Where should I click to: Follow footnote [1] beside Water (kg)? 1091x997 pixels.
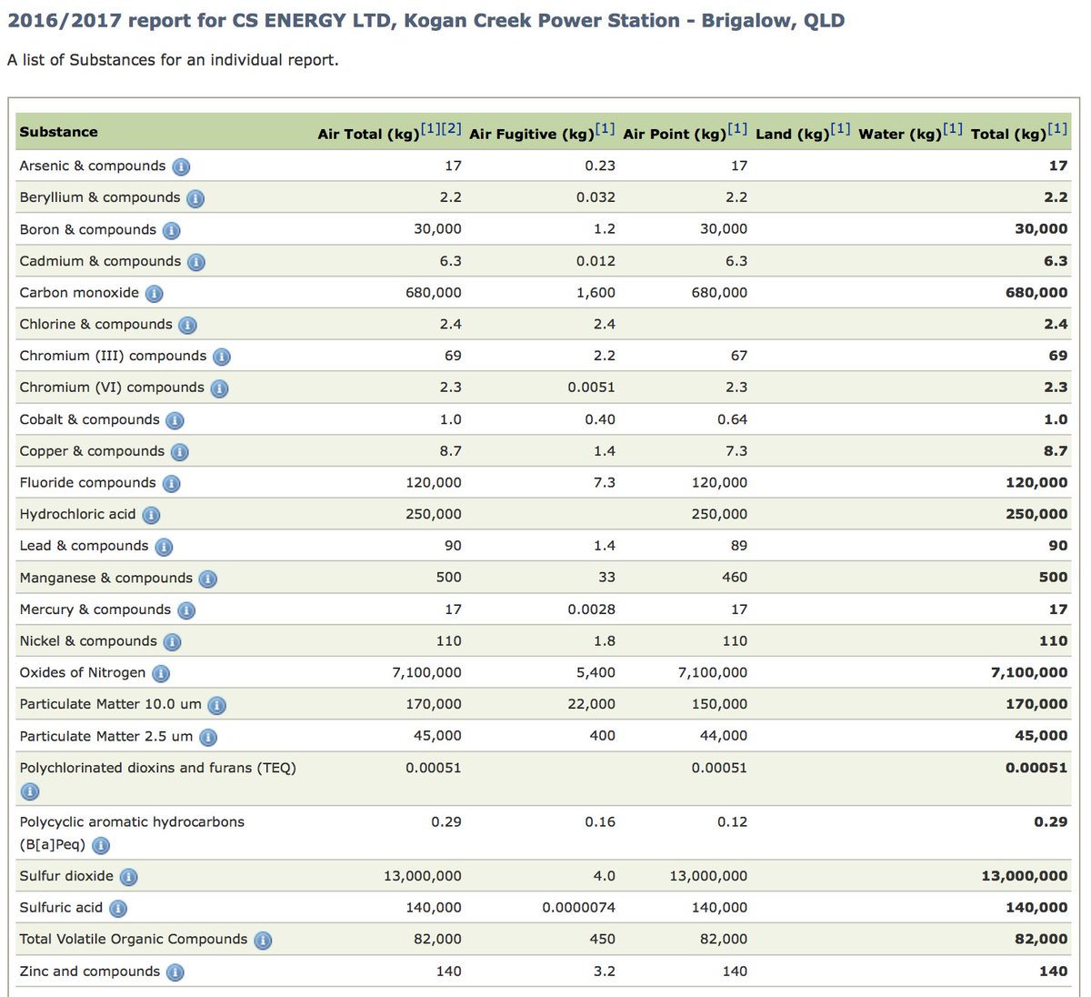(x=953, y=128)
